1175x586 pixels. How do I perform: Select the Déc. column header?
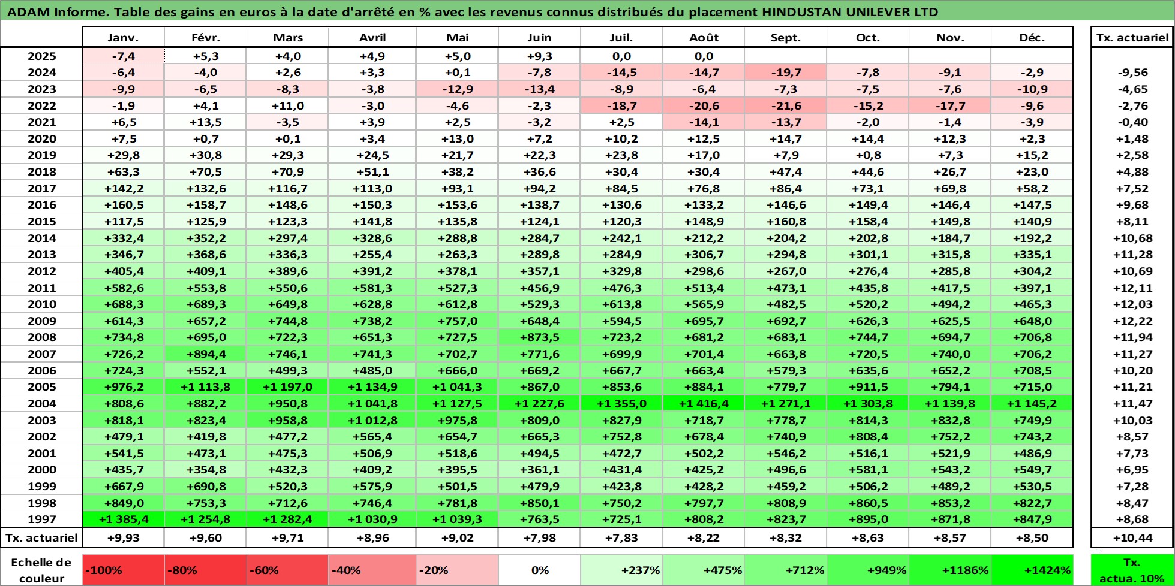[1032, 37]
